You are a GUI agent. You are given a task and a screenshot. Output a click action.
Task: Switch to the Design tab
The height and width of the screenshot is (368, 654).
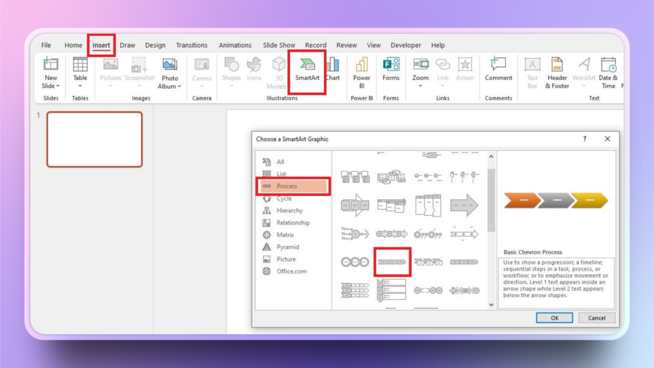click(155, 45)
